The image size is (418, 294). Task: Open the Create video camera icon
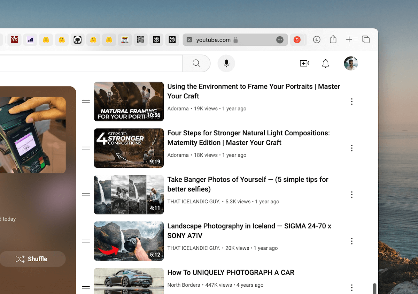tap(304, 63)
